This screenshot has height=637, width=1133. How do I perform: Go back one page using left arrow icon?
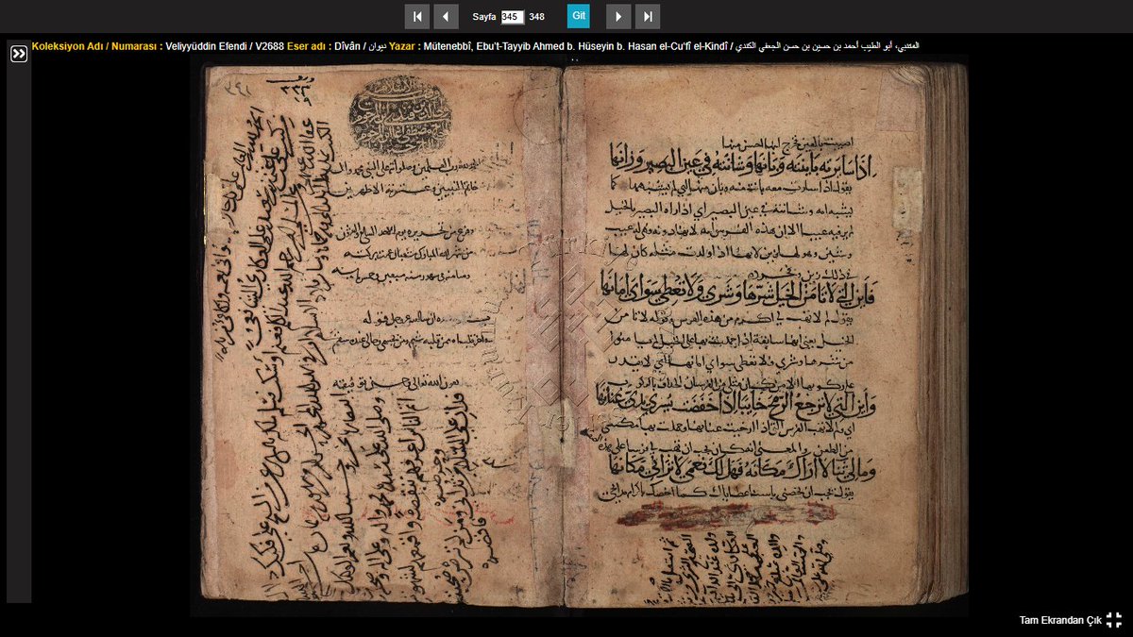(x=445, y=16)
